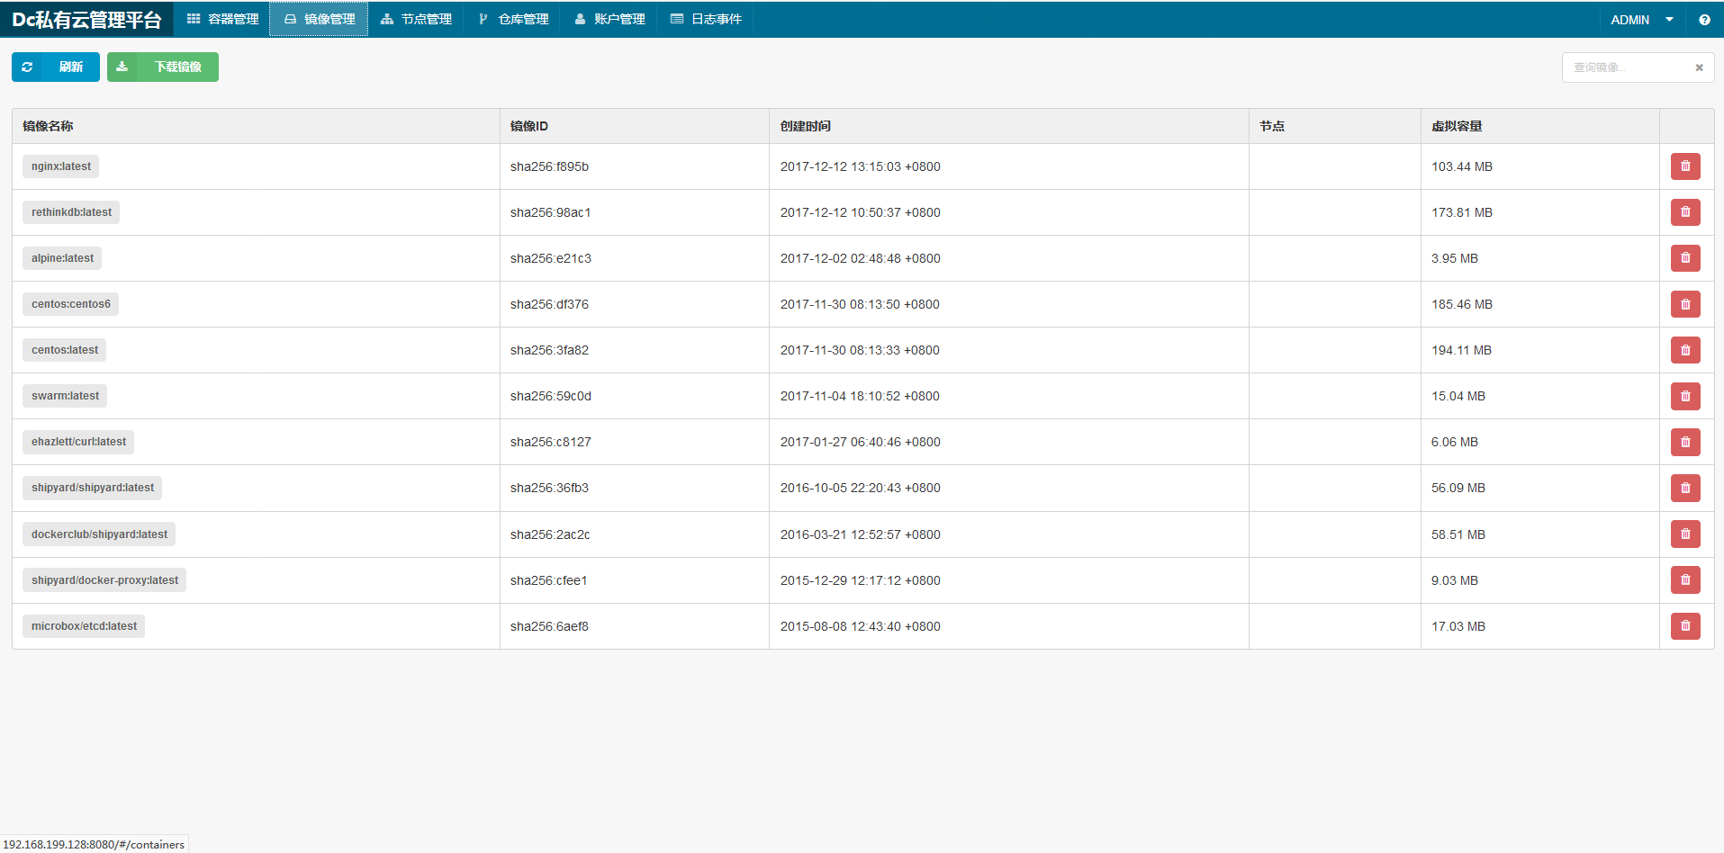
Task: Click creation time 2017-12-02 02:48:48 +0800
Action: pyautogui.click(x=860, y=258)
